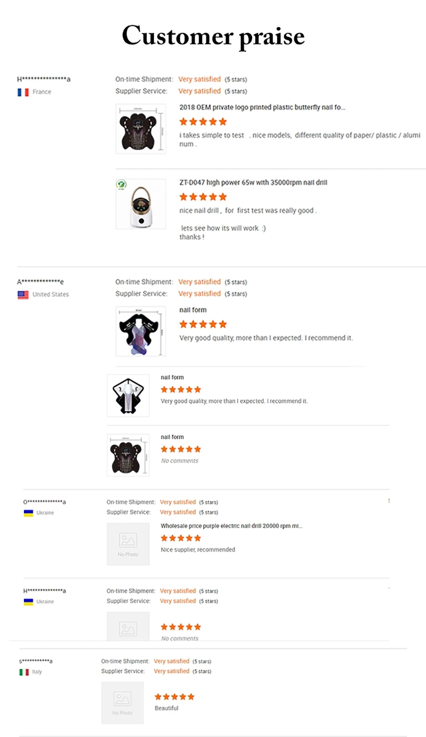
Task: Click the first Ukraine flag icon
Action: click(x=28, y=513)
